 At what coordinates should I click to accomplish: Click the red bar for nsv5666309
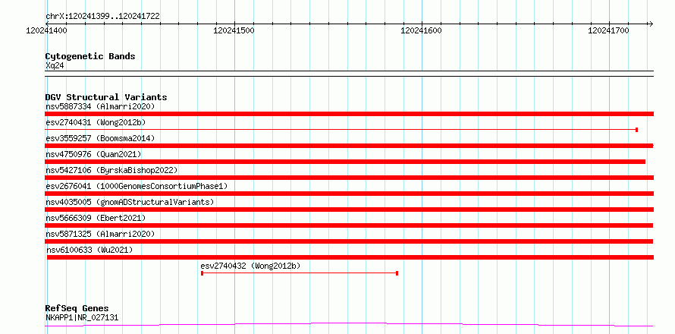point(349,225)
